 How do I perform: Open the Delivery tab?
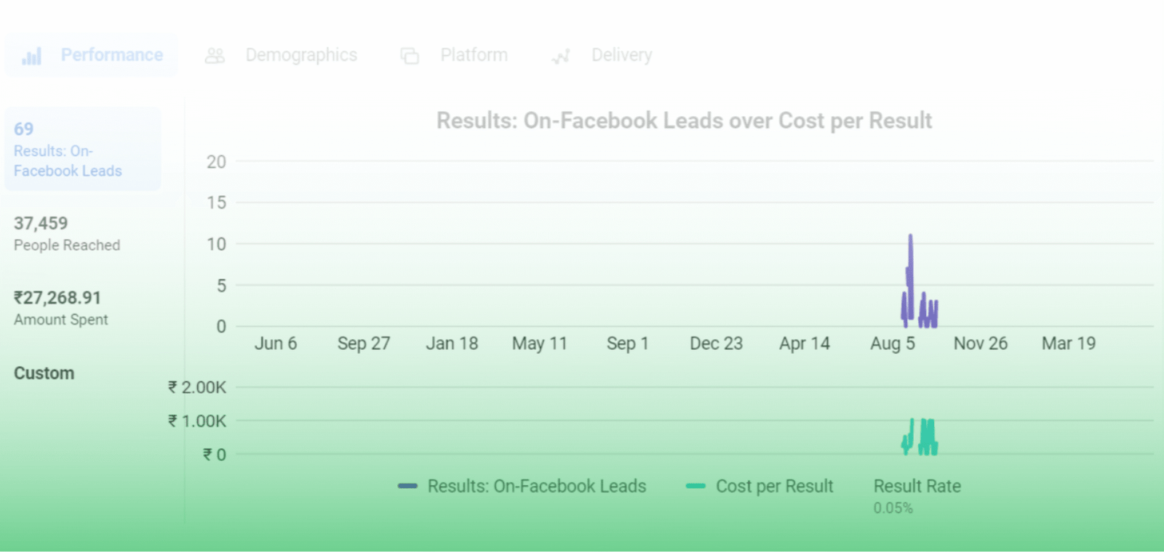click(621, 54)
